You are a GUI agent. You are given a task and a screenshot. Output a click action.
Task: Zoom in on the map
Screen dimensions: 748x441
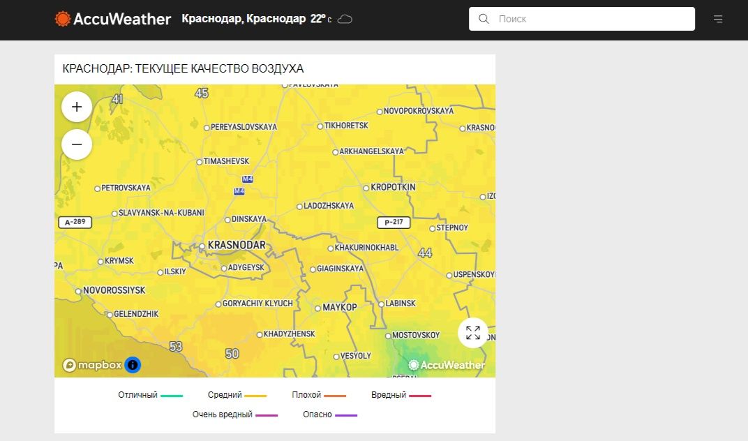pyautogui.click(x=77, y=107)
